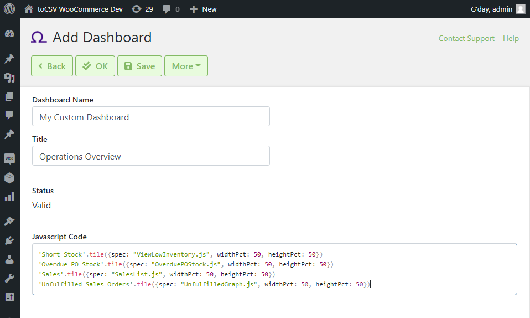This screenshot has height=318, width=530.
Task: Open the comments bubble in the admin bar
Action: point(167,9)
